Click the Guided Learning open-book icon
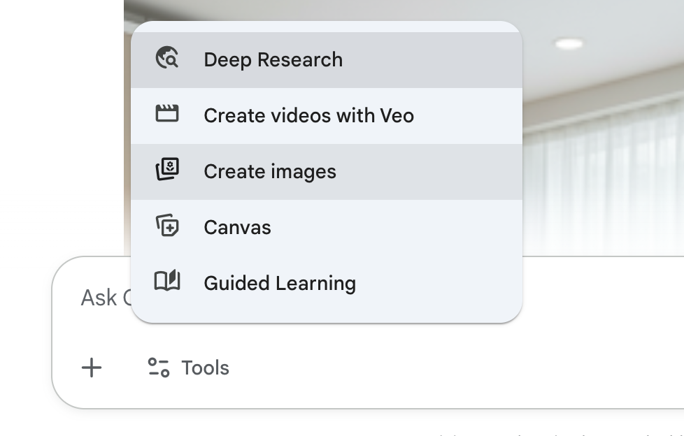Image resolution: width=684 pixels, height=436 pixels. tap(167, 282)
